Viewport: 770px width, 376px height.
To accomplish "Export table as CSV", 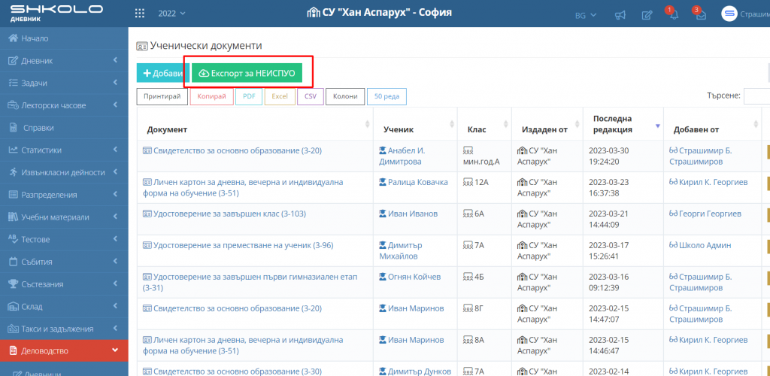I will click(311, 97).
